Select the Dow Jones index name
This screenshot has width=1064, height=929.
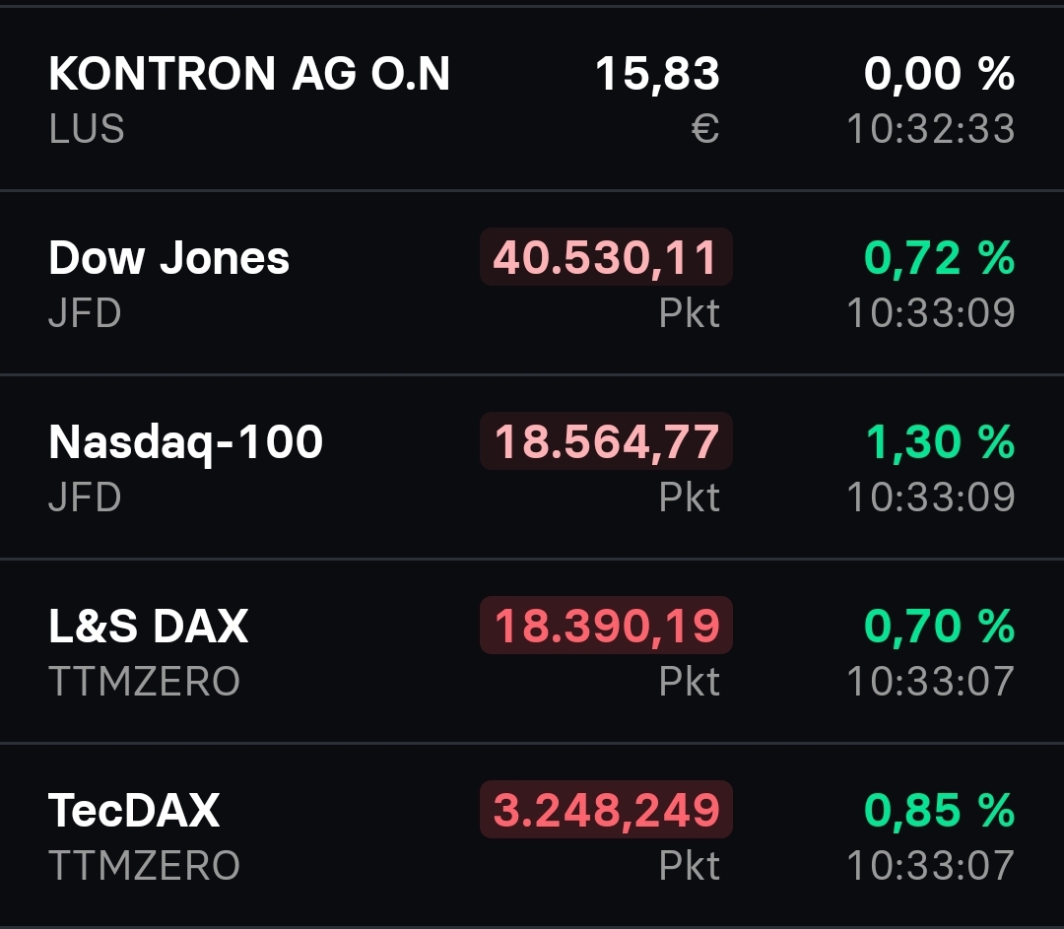coord(168,258)
